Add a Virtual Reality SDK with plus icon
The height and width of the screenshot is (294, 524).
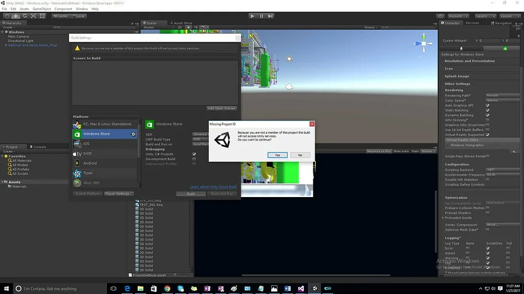[514, 152]
